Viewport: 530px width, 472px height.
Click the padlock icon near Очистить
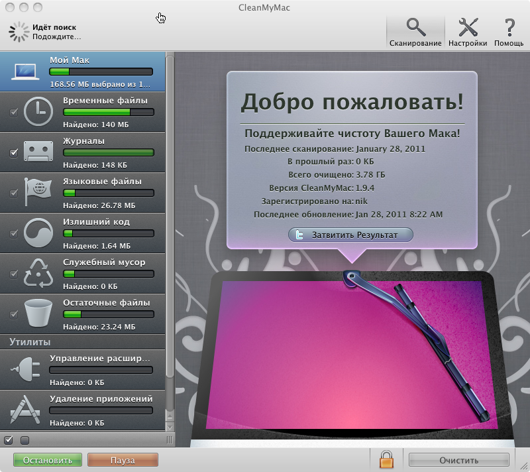(386, 459)
